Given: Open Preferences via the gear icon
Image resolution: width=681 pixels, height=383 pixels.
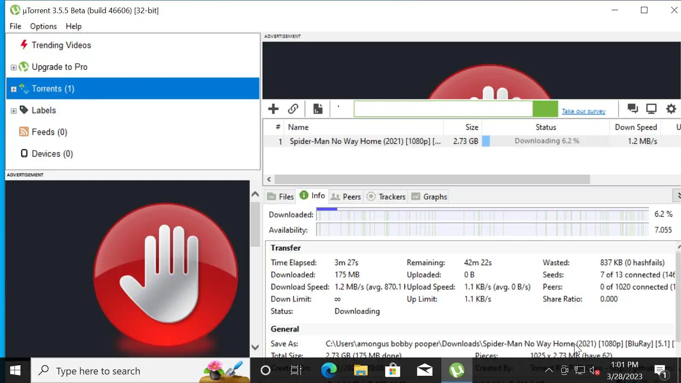Looking at the screenshot, I should (x=671, y=109).
